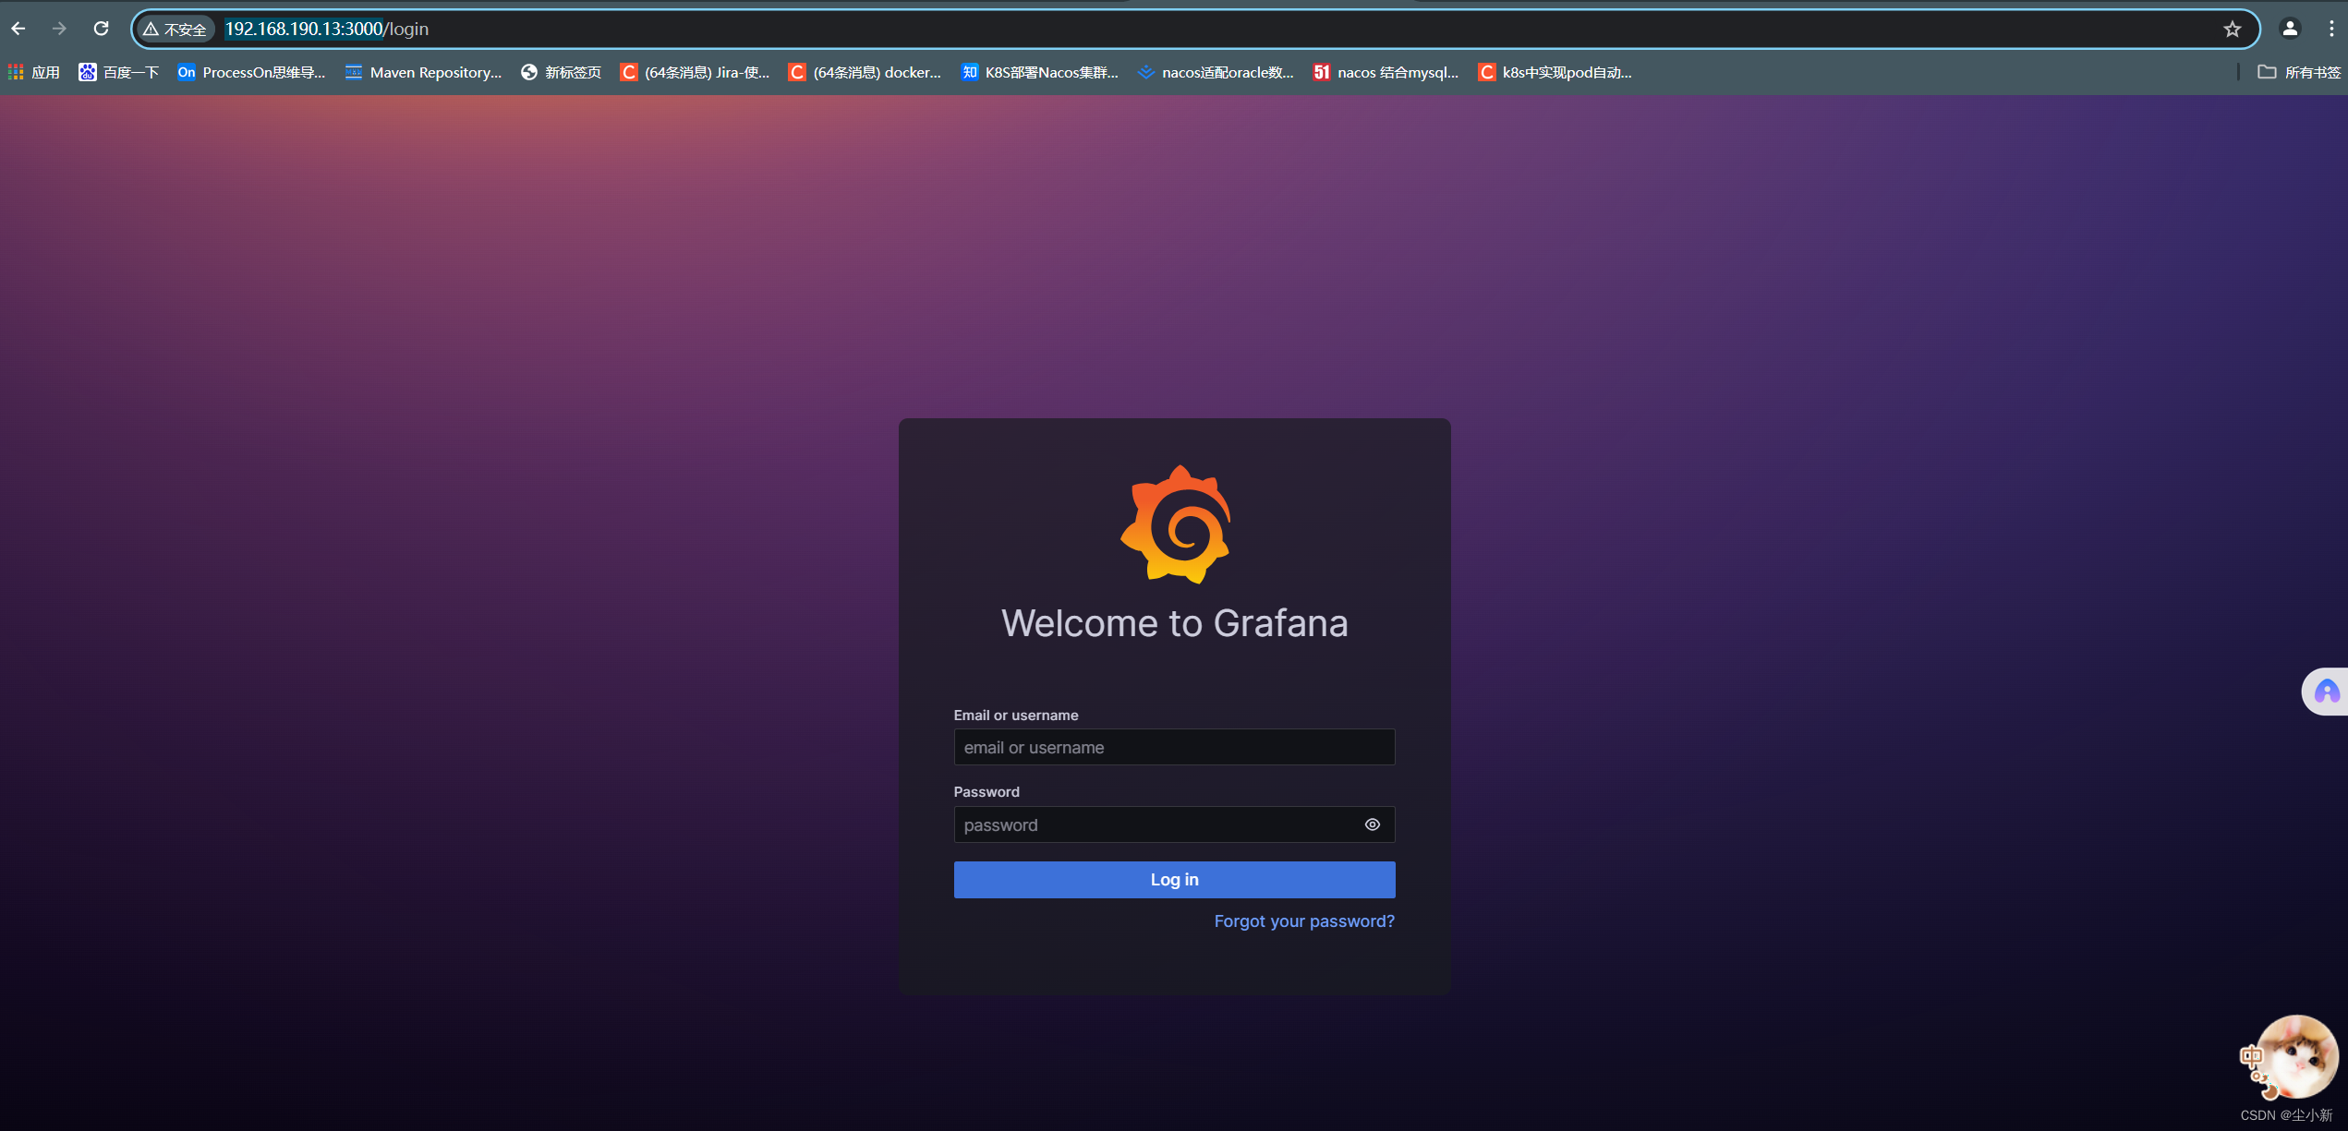
Task: Open the 百度一下 bookmark
Action: (x=119, y=72)
